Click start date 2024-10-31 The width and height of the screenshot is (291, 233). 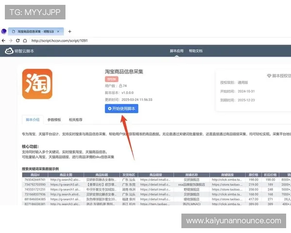coord(246,91)
